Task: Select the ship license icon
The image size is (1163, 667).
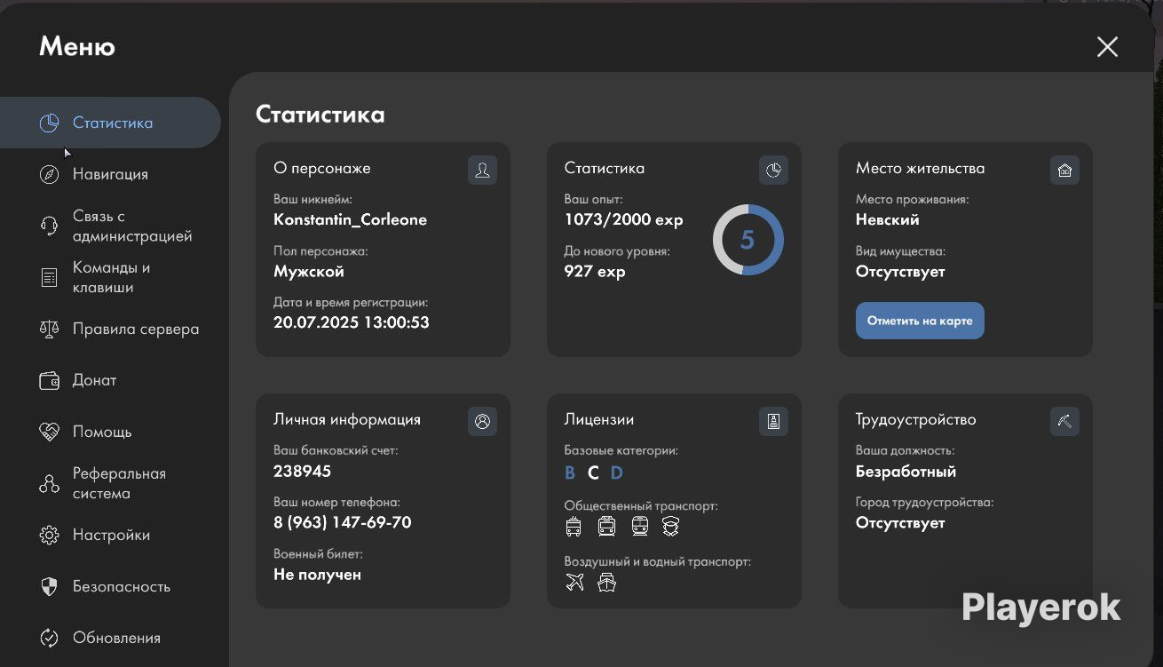Action: pos(607,583)
